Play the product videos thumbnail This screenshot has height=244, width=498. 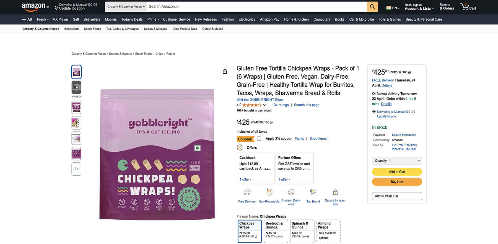76,87
